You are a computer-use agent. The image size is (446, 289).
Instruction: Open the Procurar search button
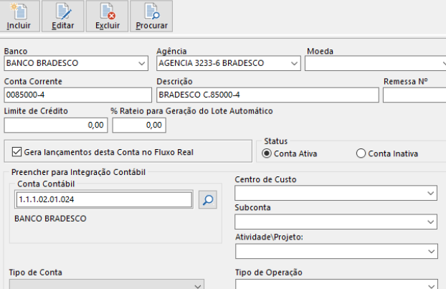click(x=151, y=16)
